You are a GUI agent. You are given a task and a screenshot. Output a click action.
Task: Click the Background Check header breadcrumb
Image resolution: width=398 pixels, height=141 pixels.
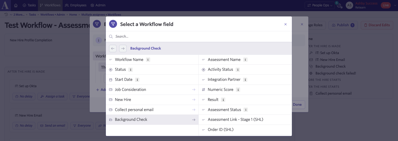coord(146,49)
